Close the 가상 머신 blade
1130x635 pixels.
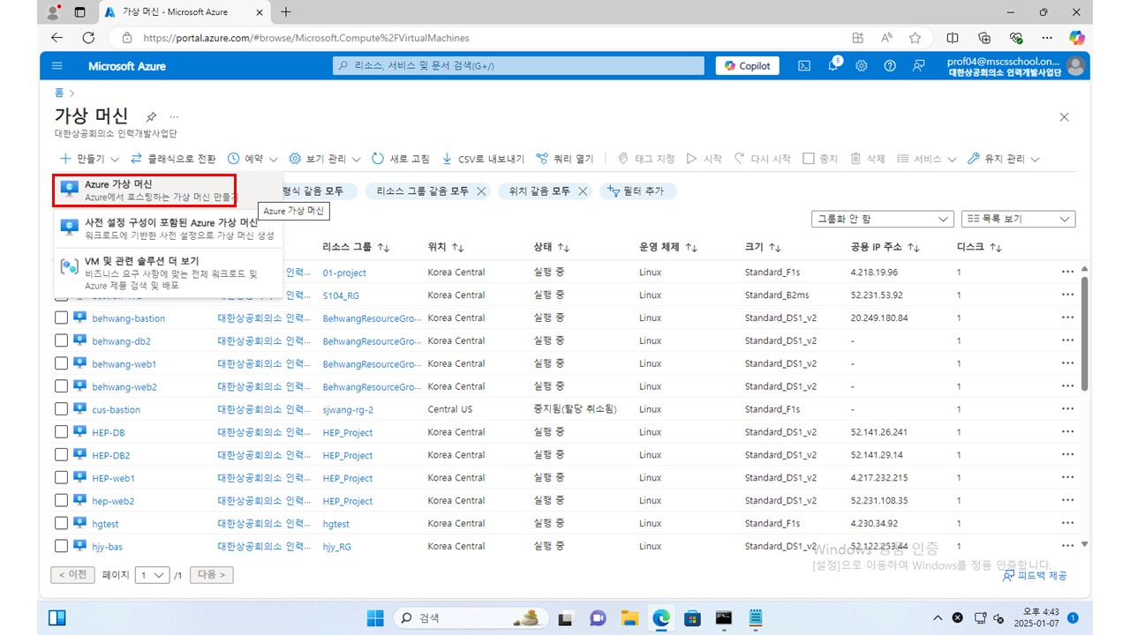(x=1064, y=117)
